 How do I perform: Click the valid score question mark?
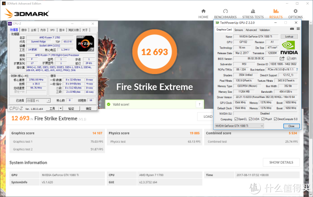point(199,104)
